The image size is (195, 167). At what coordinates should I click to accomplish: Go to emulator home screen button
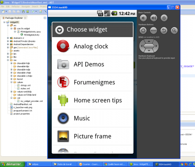(143, 30)
